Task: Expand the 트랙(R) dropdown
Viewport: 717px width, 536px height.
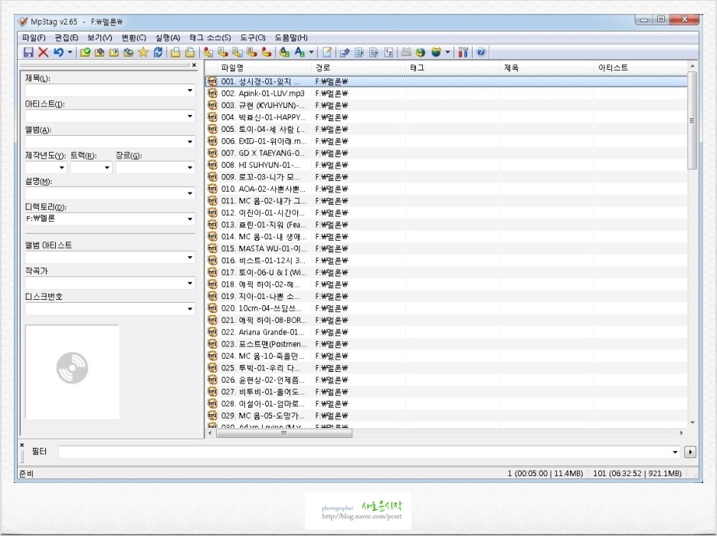Action: [x=107, y=167]
